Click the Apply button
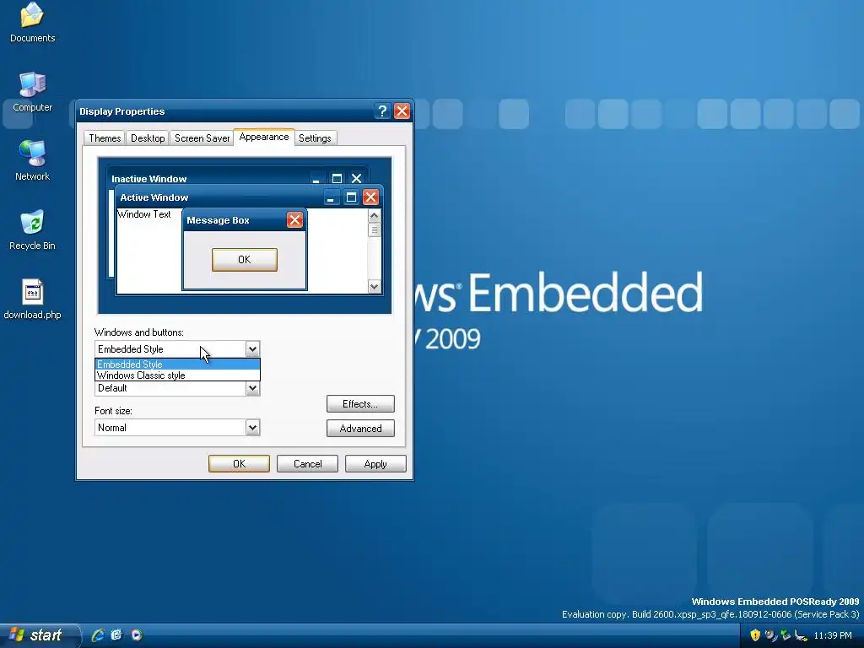 [x=375, y=464]
